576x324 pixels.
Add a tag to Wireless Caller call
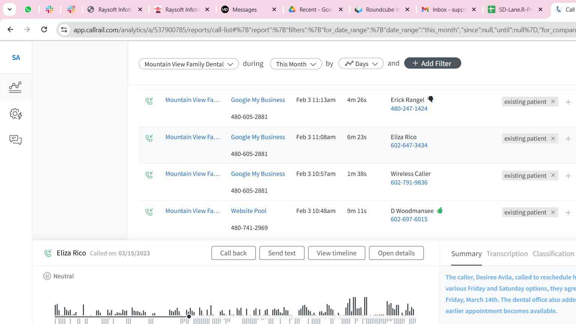[568, 175]
